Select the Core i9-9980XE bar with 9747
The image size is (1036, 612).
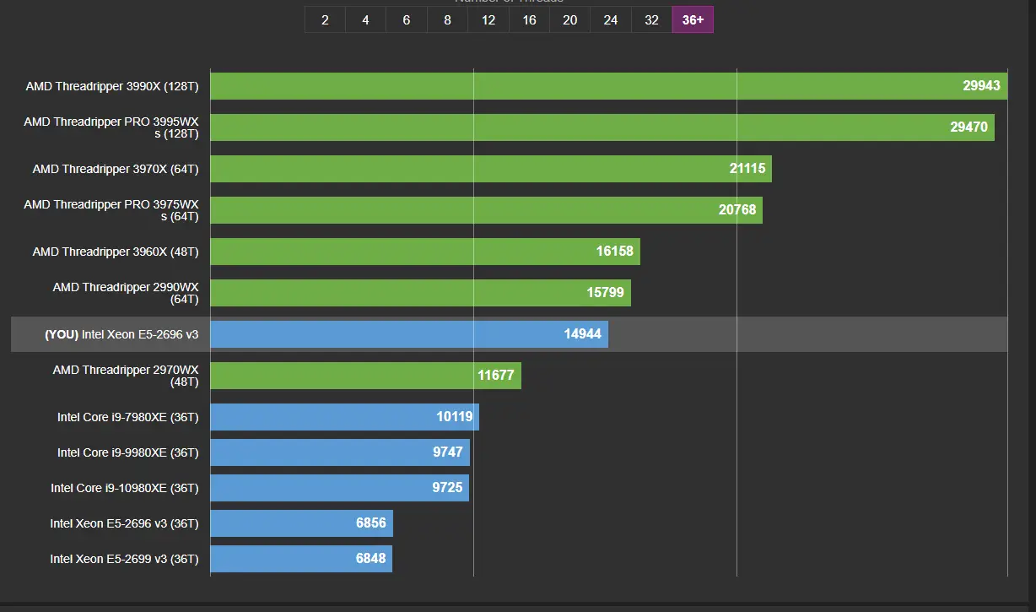340,452
